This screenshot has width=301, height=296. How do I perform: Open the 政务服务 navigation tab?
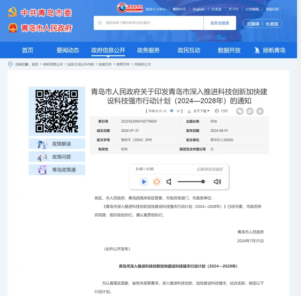(x=148, y=50)
